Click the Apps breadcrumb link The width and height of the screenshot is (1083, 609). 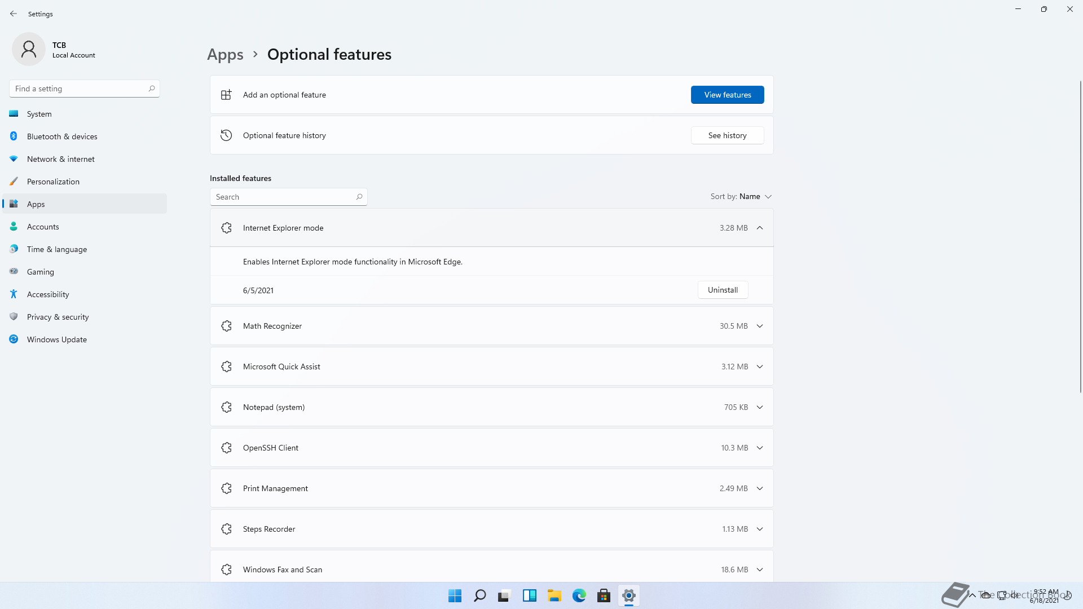pyautogui.click(x=225, y=55)
